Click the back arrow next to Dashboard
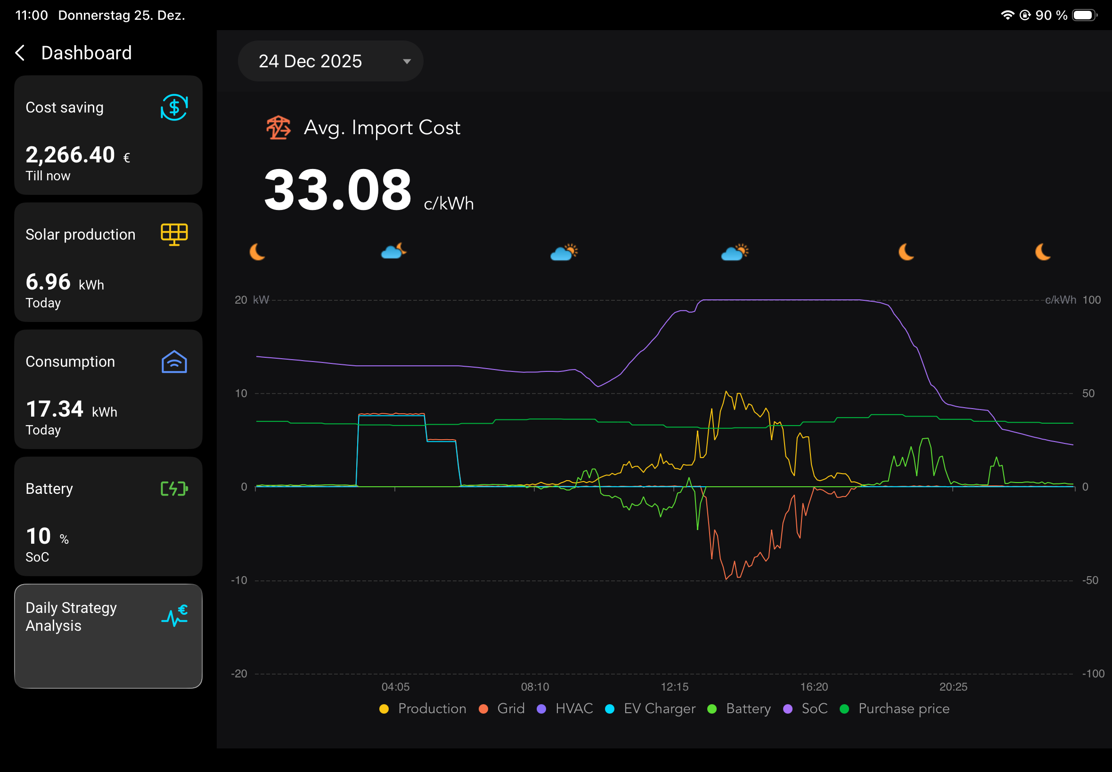The image size is (1112, 772). (x=20, y=53)
